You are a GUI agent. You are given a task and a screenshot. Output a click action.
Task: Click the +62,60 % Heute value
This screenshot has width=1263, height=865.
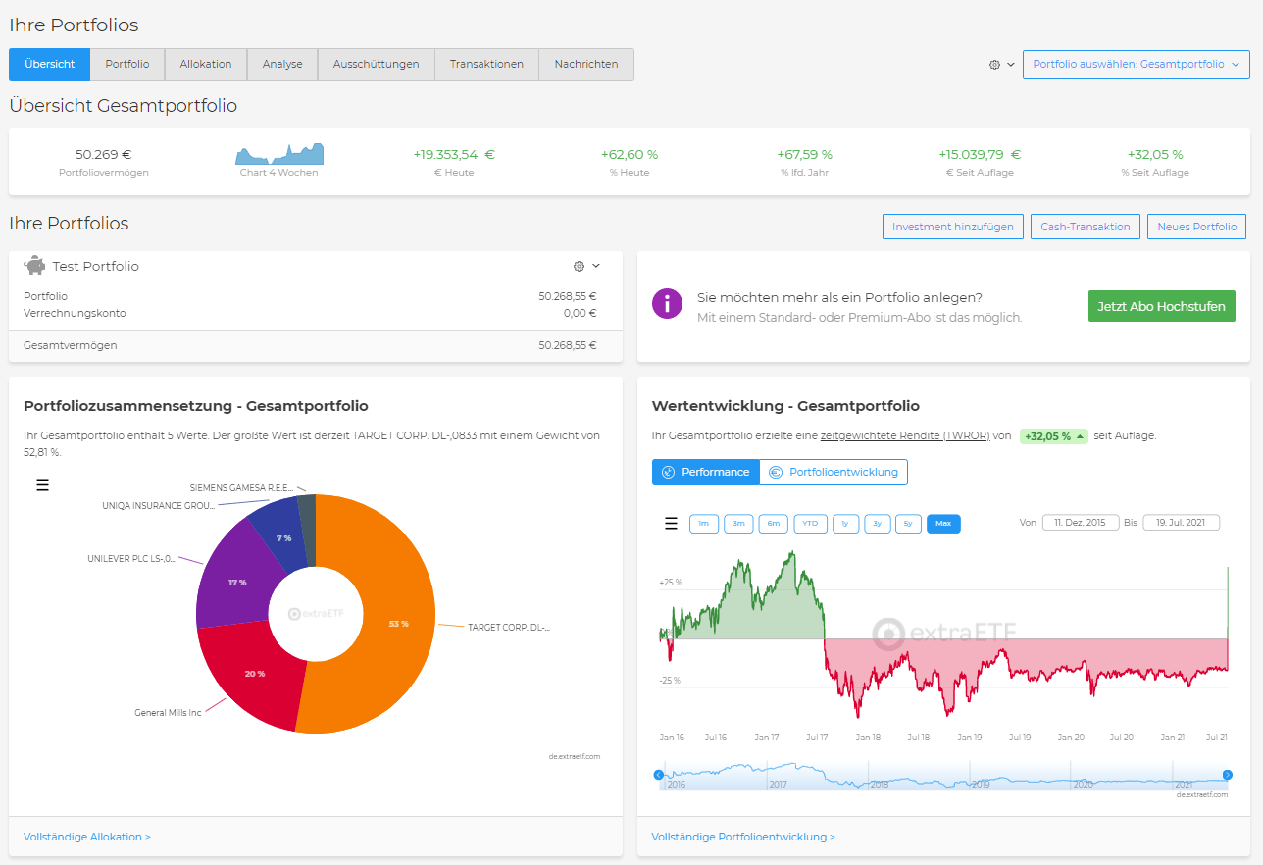(629, 154)
